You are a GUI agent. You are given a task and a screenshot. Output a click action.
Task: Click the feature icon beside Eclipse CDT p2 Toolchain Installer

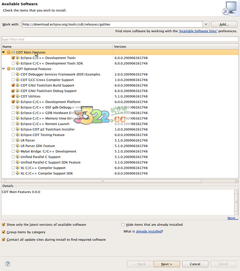click(x=18, y=129)
